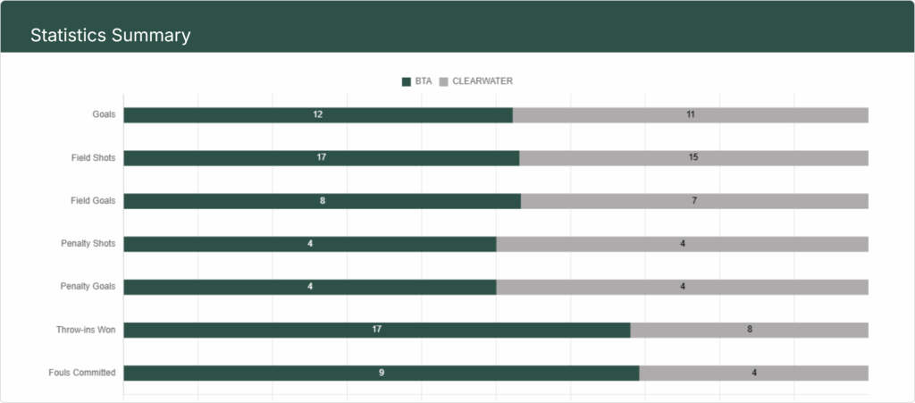Click the Clearwater Fouls Committed bar showing 4
Viewport: 915px width, 403px height.
754,373
